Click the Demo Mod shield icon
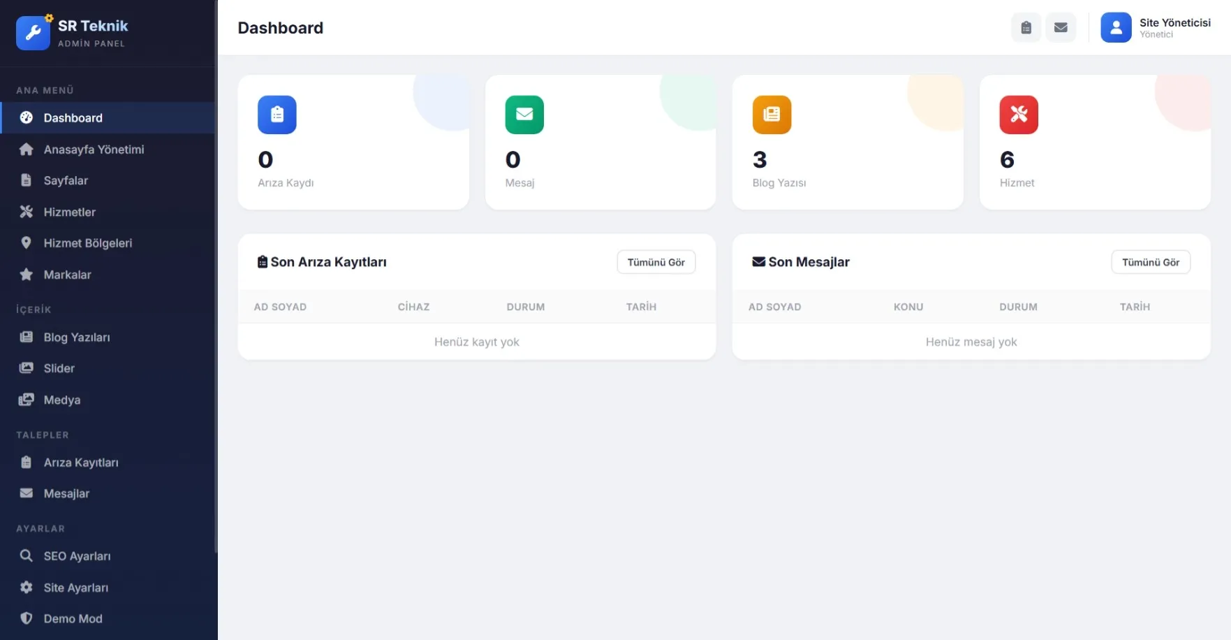Viewport: 1231px width, 640px height. (x=27, y=618)
